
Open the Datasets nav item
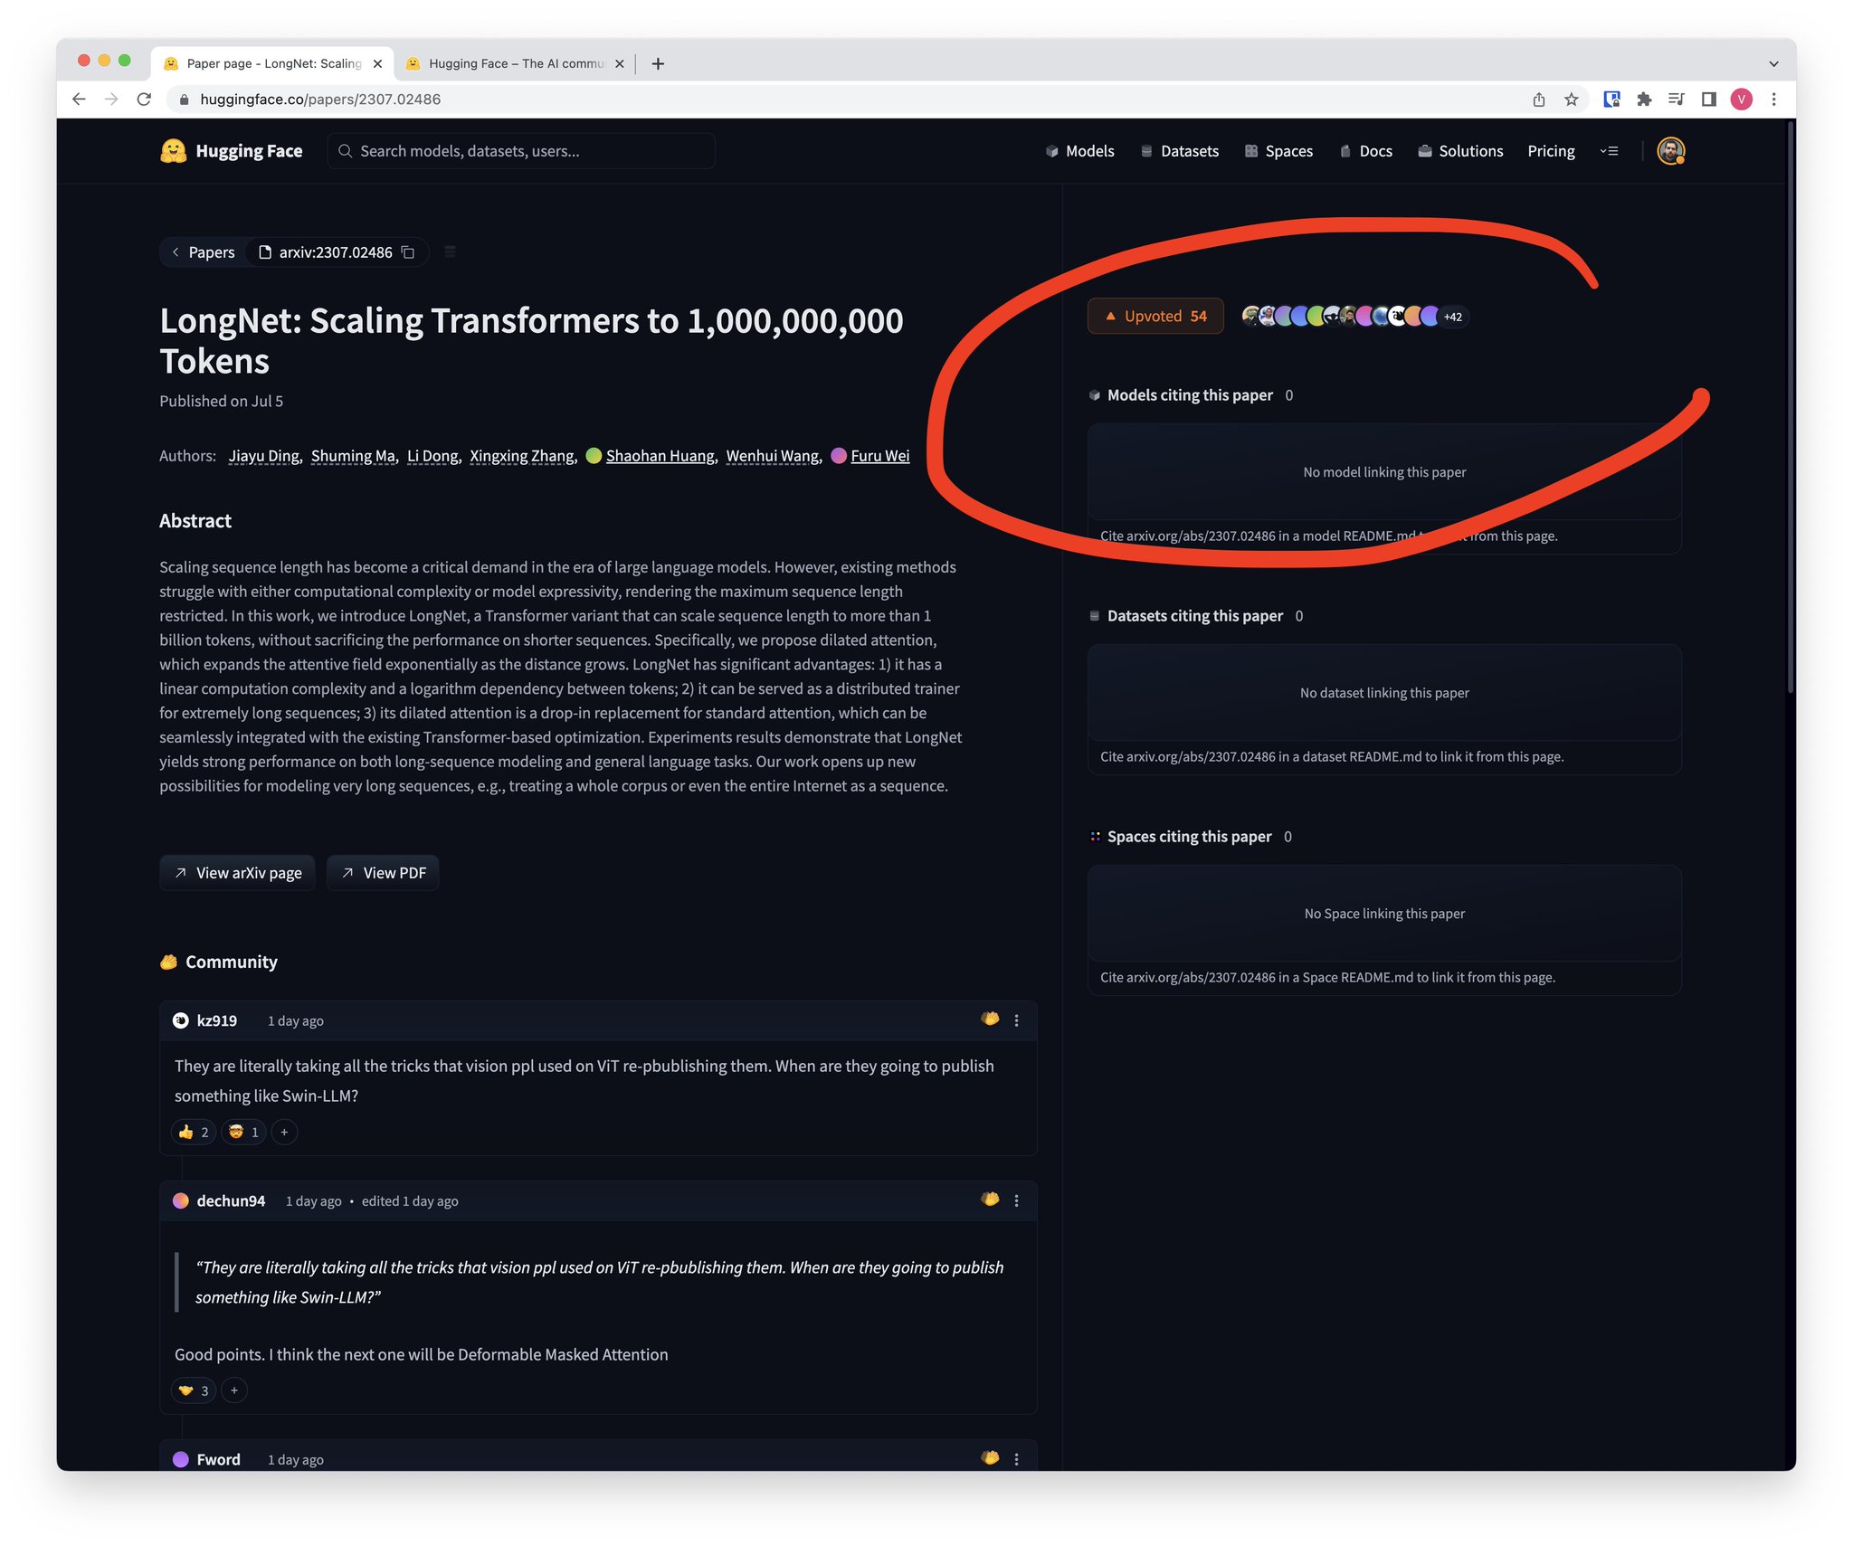coord(1180,151)
